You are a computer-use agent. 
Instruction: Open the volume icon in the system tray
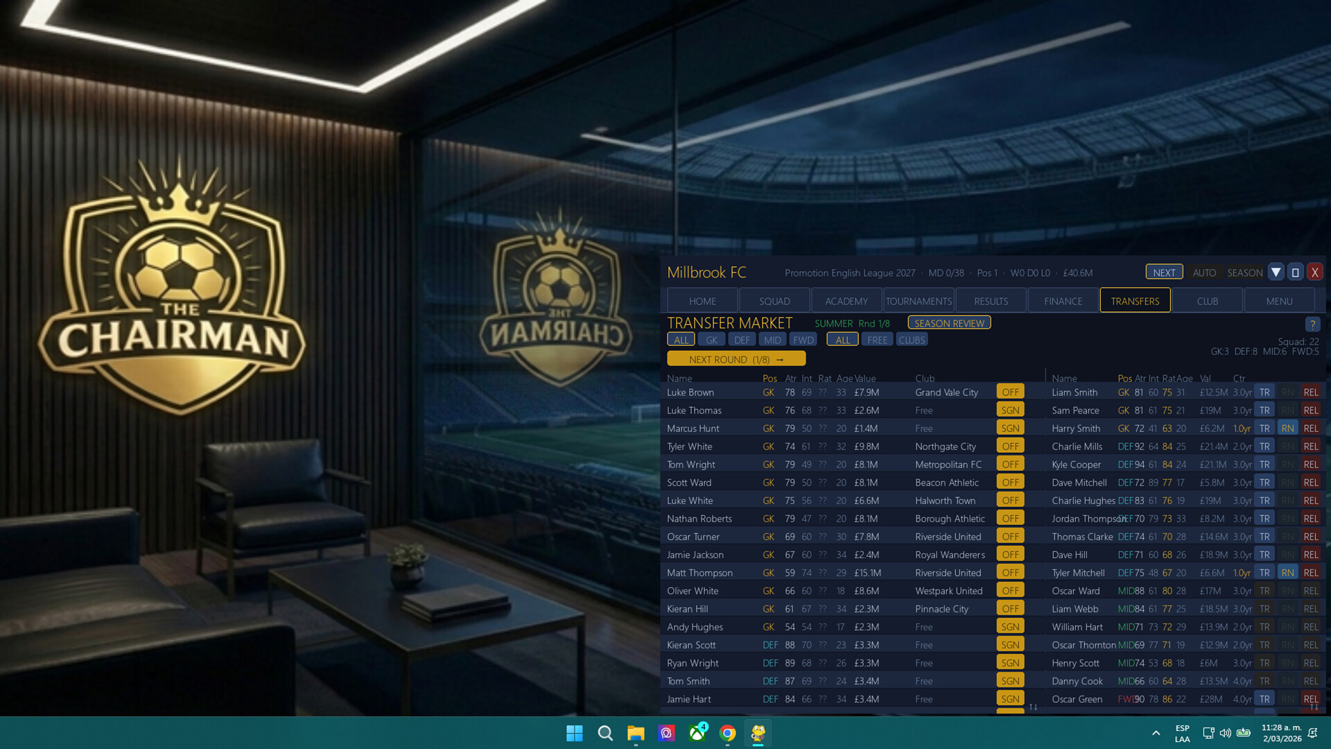[1226, 733]
